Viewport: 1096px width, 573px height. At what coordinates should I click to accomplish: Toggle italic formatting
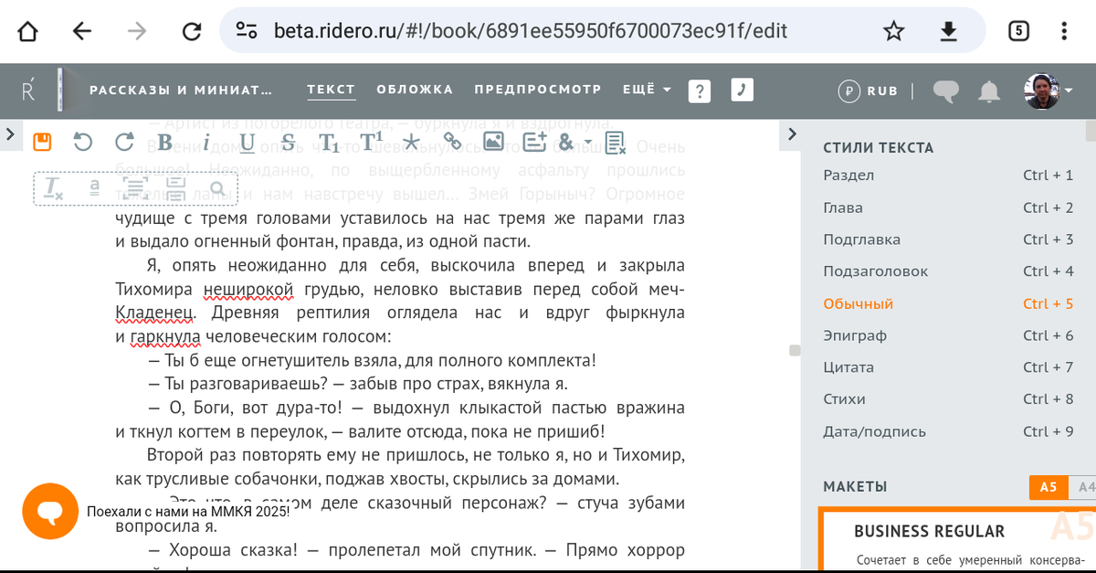pyautogui.click(x=206, y=142)
